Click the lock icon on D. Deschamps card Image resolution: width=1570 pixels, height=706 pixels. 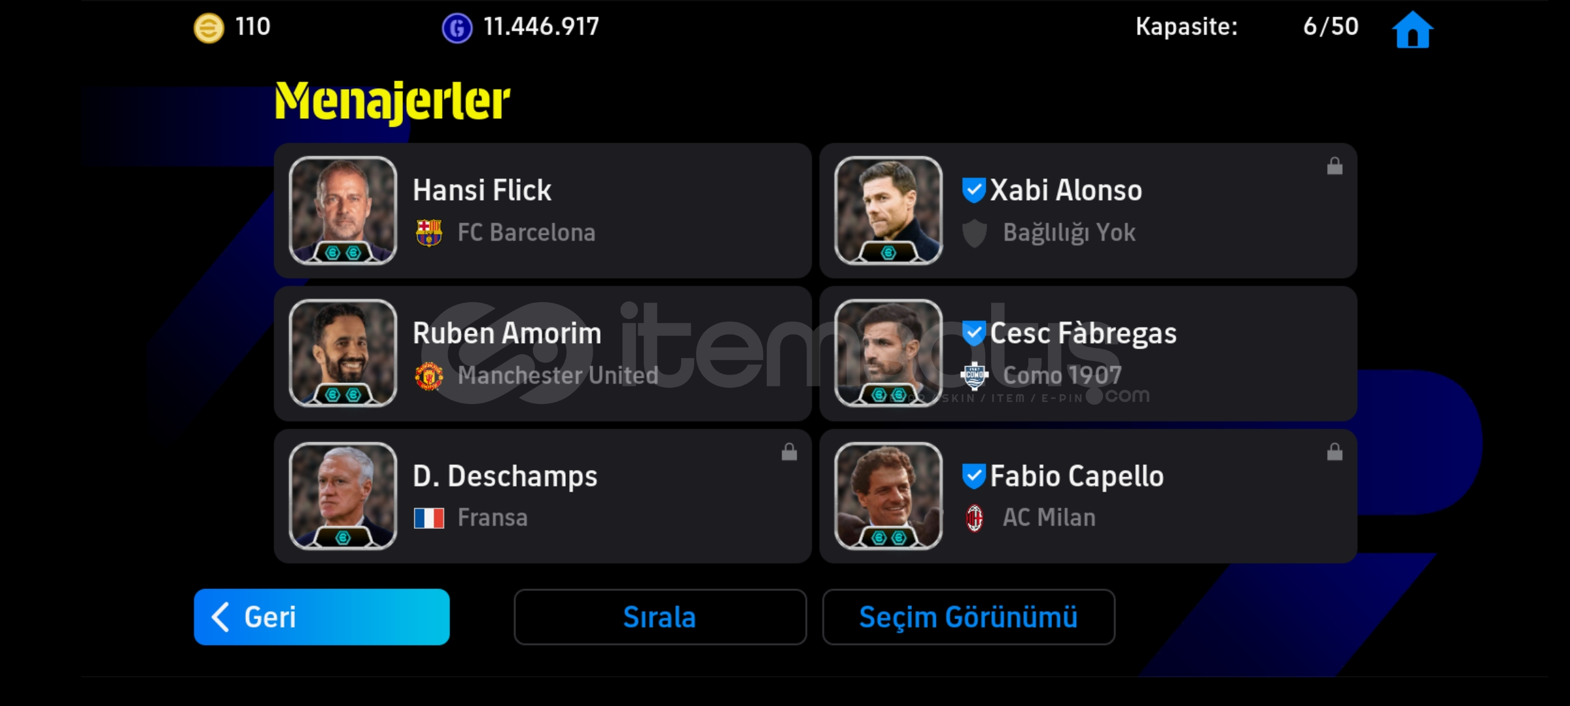[789, 452]
